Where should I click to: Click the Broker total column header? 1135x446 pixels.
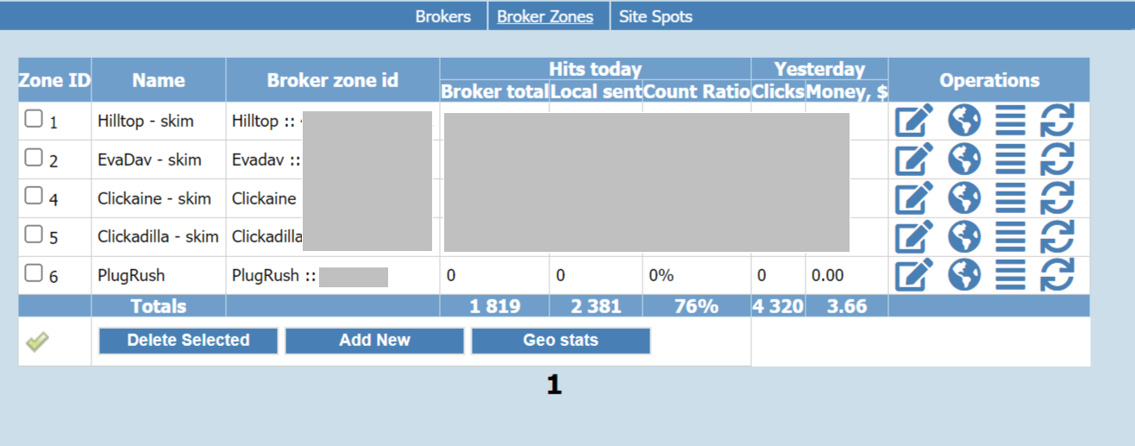[x=494, y=91]
